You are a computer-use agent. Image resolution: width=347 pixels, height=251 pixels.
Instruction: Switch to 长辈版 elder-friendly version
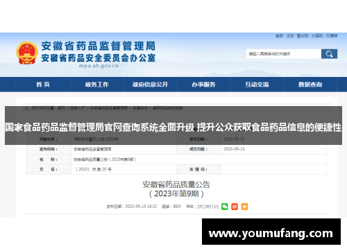point(317,36)
